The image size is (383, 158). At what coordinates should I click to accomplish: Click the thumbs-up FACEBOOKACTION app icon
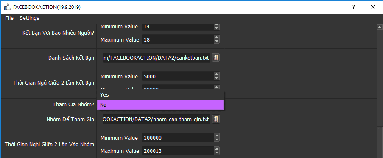(8, 7)
